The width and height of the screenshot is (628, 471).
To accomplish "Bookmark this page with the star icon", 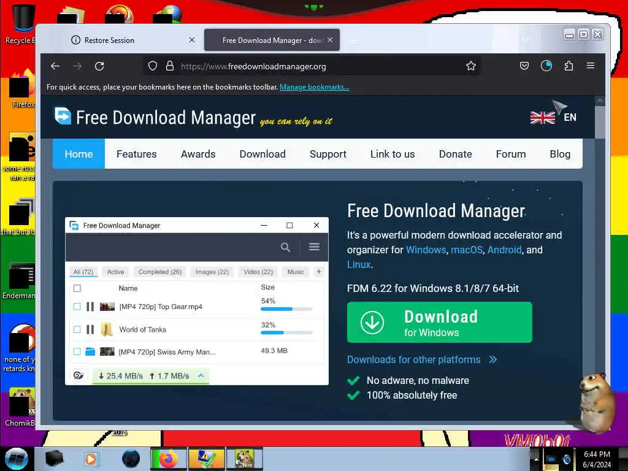I will tap(471, 66).
